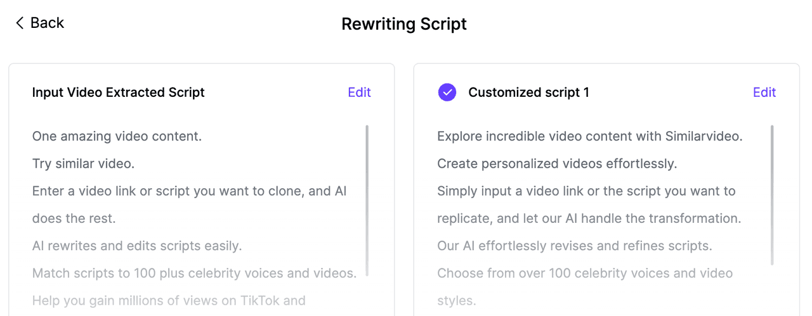Click "Match scripts to 100 plus celebrity voices" line
The image size is (812, 316).
click(194, 273)
